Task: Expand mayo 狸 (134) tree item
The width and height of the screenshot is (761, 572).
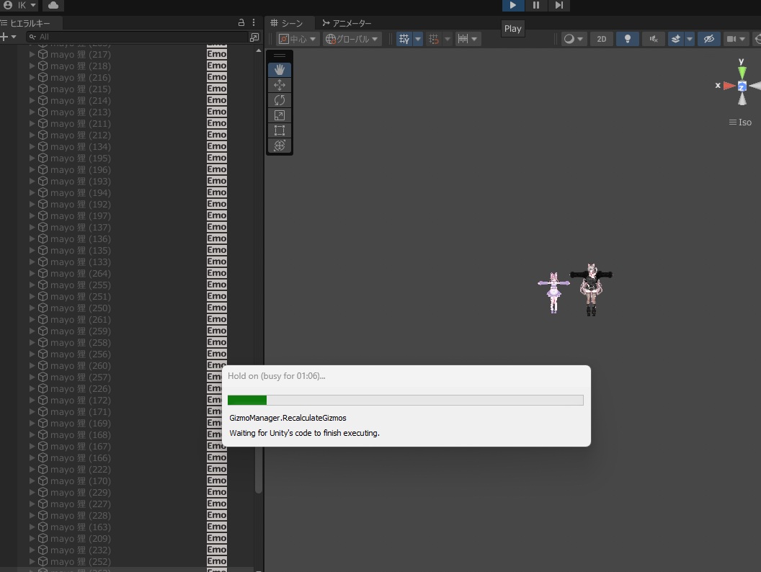Action: [32, 146]
